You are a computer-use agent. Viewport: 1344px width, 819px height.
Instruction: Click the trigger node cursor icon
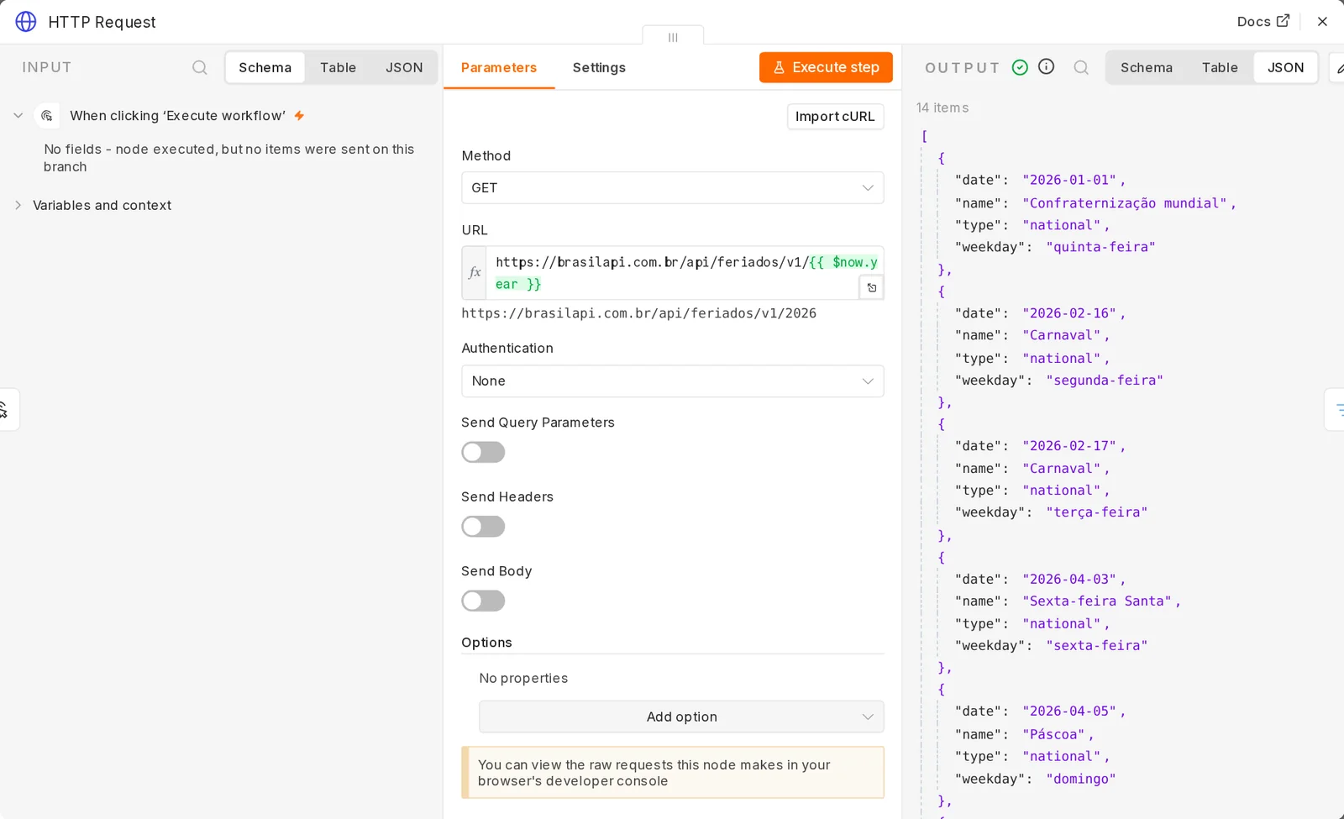pos(47,116)
